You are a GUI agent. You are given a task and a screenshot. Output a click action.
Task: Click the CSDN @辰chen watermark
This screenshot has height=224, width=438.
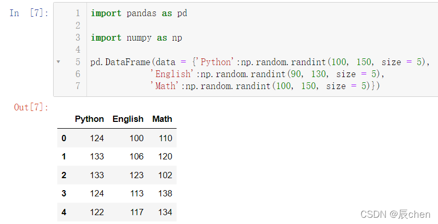395,215
